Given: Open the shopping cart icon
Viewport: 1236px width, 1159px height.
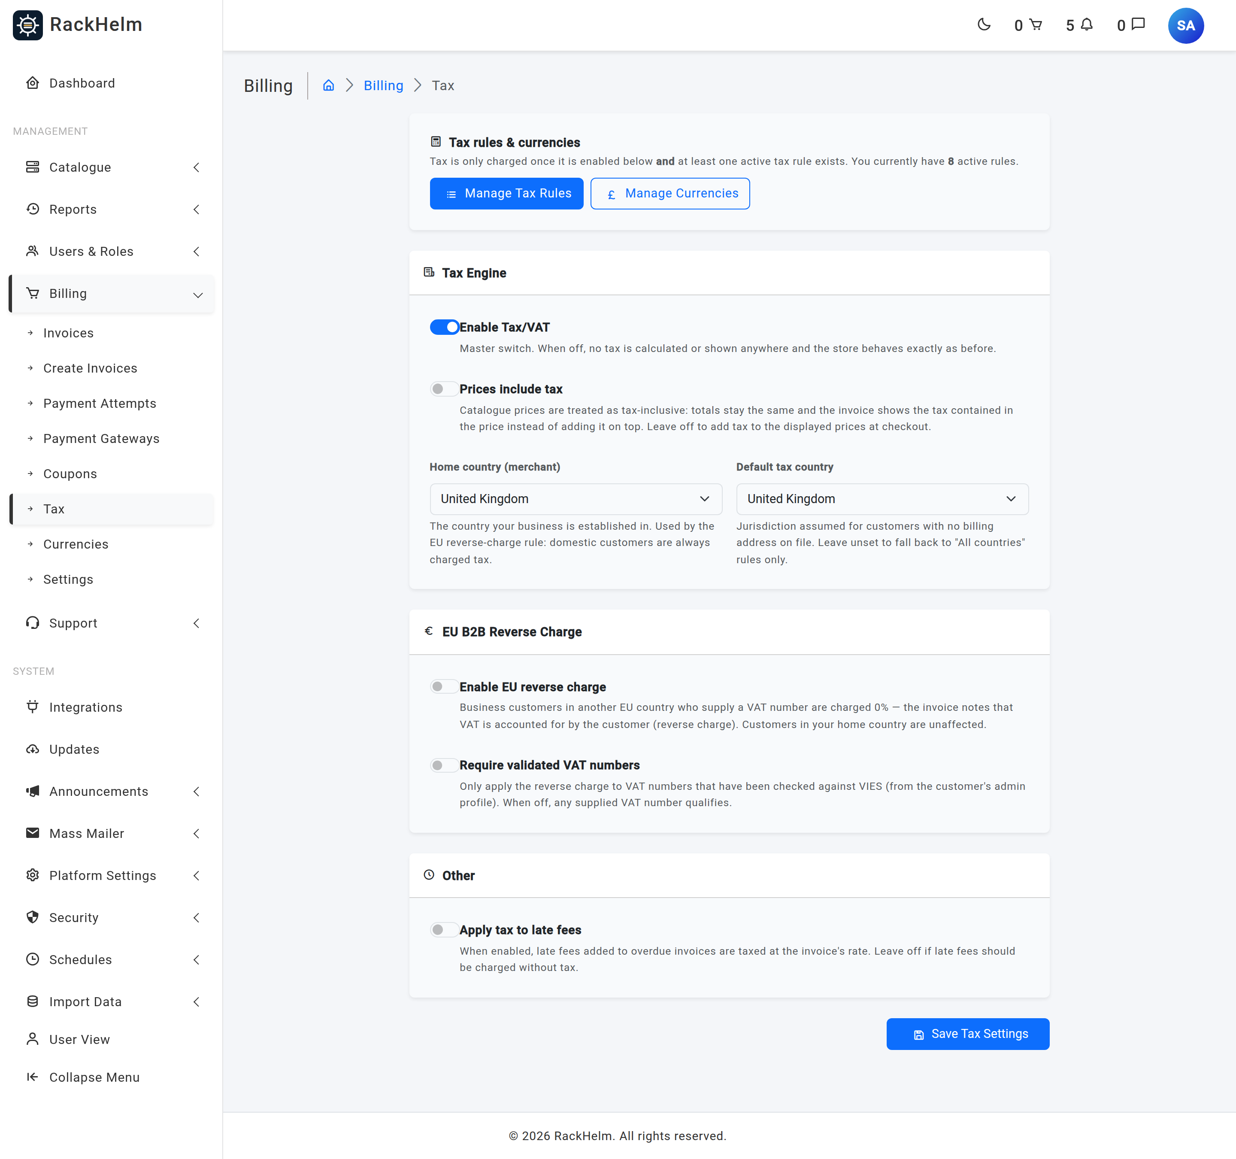Looking at the screenshot, I should (1035, 25).
